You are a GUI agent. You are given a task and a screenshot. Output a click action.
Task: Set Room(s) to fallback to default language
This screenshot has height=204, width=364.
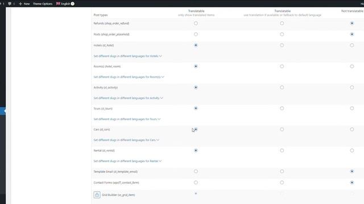click(282, 66)
